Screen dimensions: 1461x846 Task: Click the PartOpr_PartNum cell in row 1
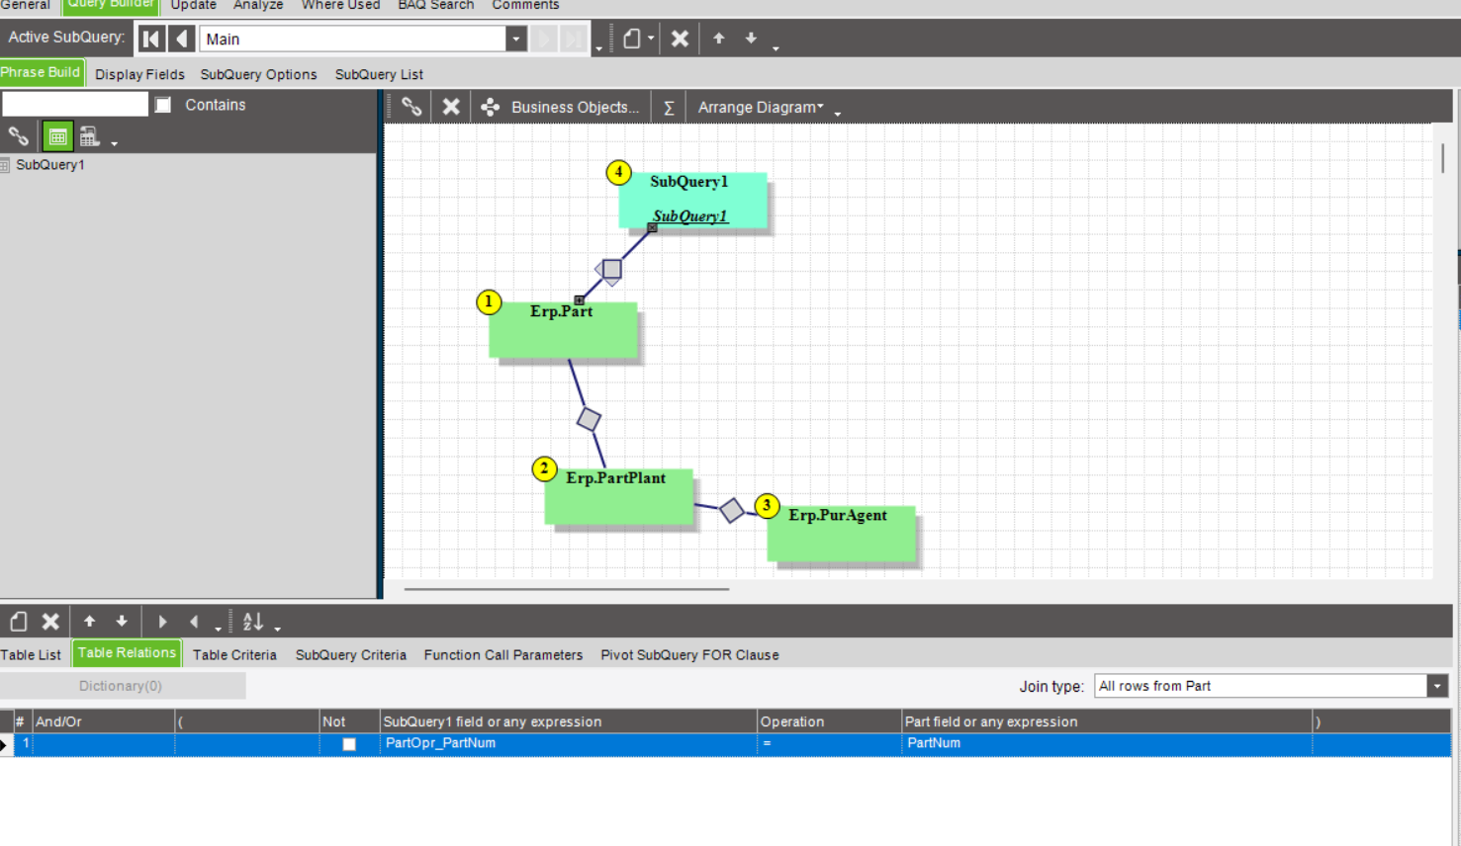point(568,744)
